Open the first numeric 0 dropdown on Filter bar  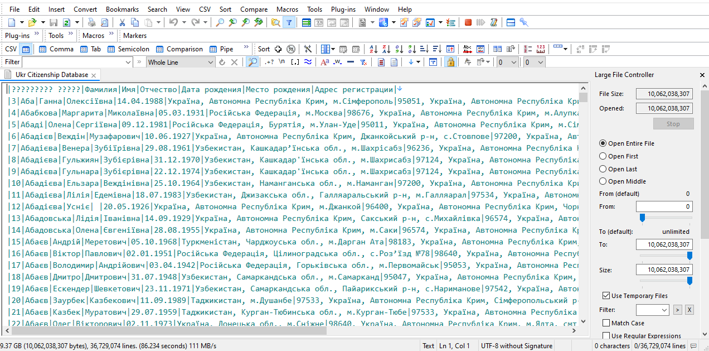[x=507, y=62]
